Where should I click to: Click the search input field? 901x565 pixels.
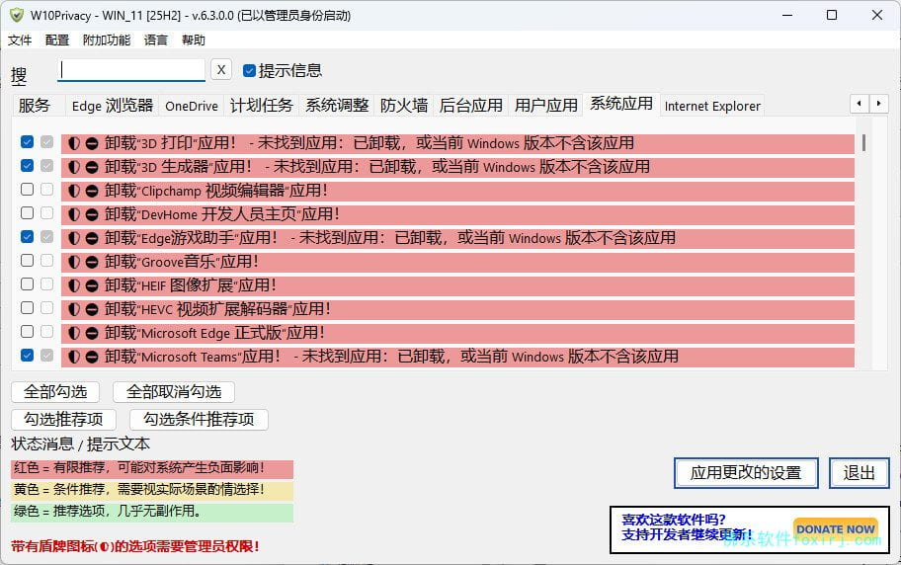click(x=131, y=70)
